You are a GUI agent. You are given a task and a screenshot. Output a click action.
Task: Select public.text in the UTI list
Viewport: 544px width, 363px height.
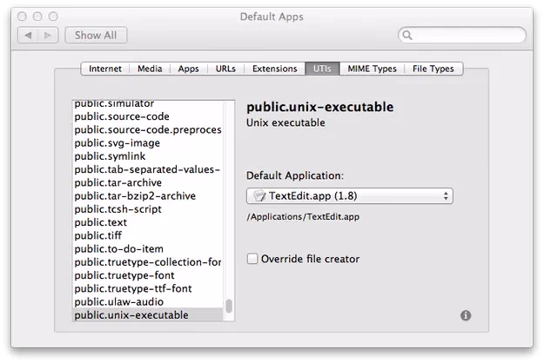click(102, 222)
